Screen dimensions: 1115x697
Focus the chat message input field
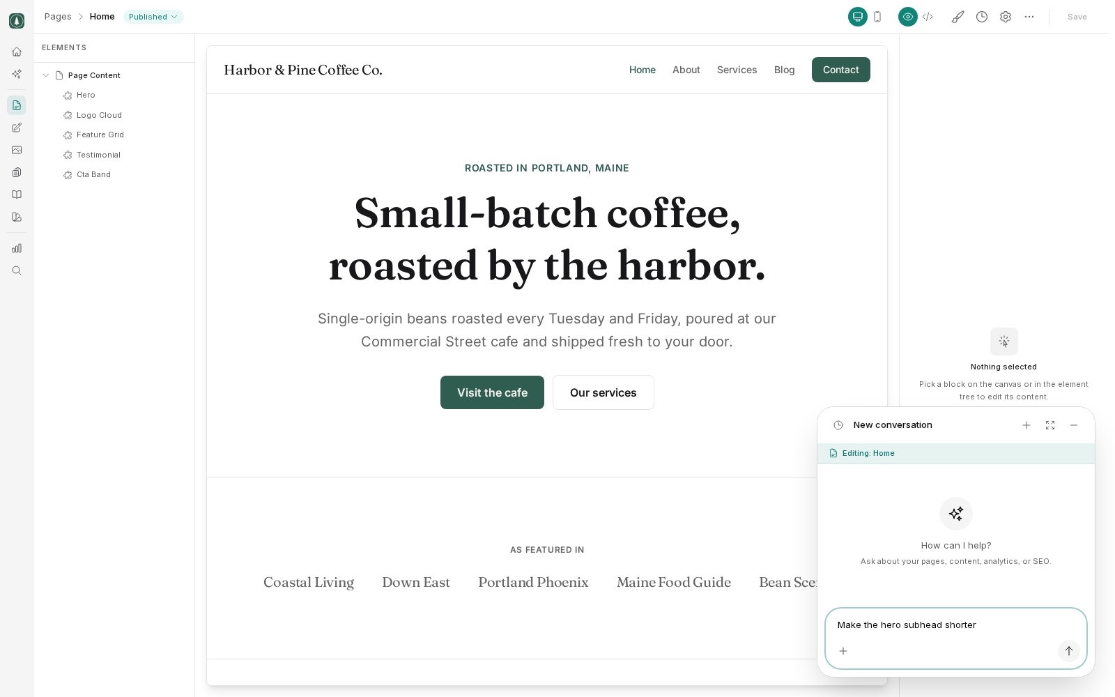pyautogui.click(x=956, y=625)
